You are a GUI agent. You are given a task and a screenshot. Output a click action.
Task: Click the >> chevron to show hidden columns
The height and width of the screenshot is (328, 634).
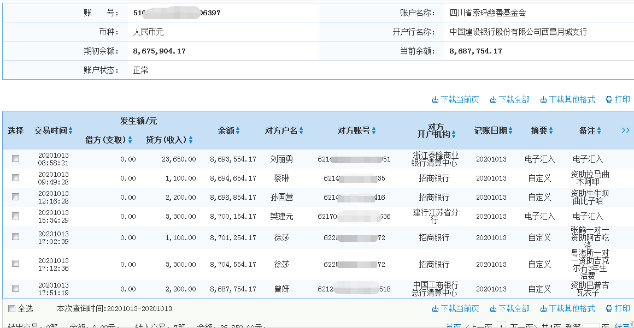(x=626, y=130)
